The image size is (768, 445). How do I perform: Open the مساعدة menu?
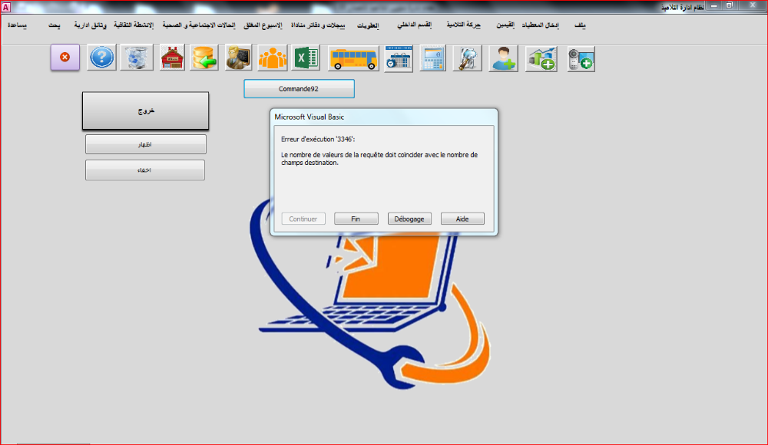pos(18,25)
